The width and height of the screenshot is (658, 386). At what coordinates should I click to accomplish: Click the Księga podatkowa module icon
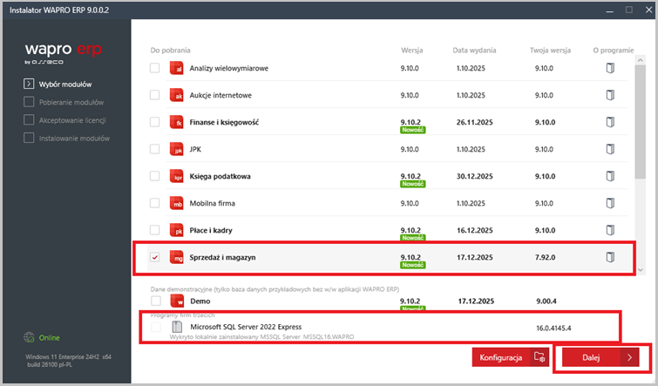(177, 176)
